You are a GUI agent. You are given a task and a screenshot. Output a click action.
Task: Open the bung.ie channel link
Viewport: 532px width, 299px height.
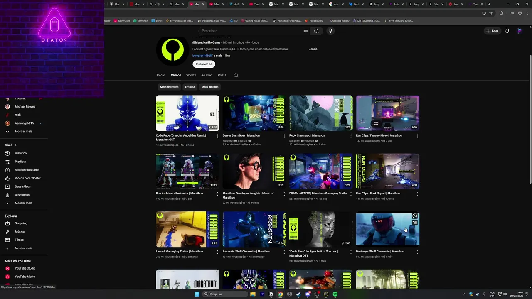202,56
